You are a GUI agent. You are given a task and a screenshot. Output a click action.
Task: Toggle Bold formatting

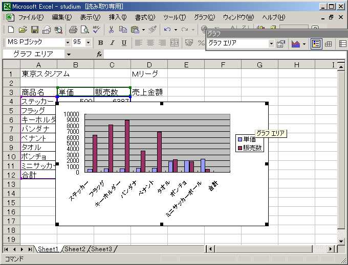click(x=100, y=42)
